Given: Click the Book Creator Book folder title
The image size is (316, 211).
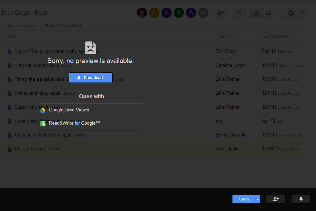Looking at the screenshot, I should pos(24,13).
